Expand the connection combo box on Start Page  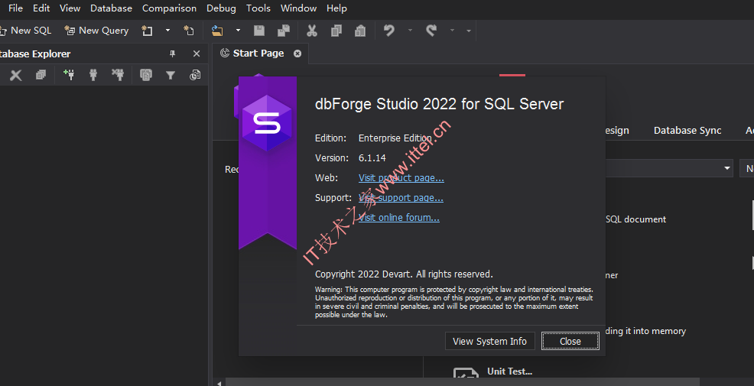click(726, 168)
